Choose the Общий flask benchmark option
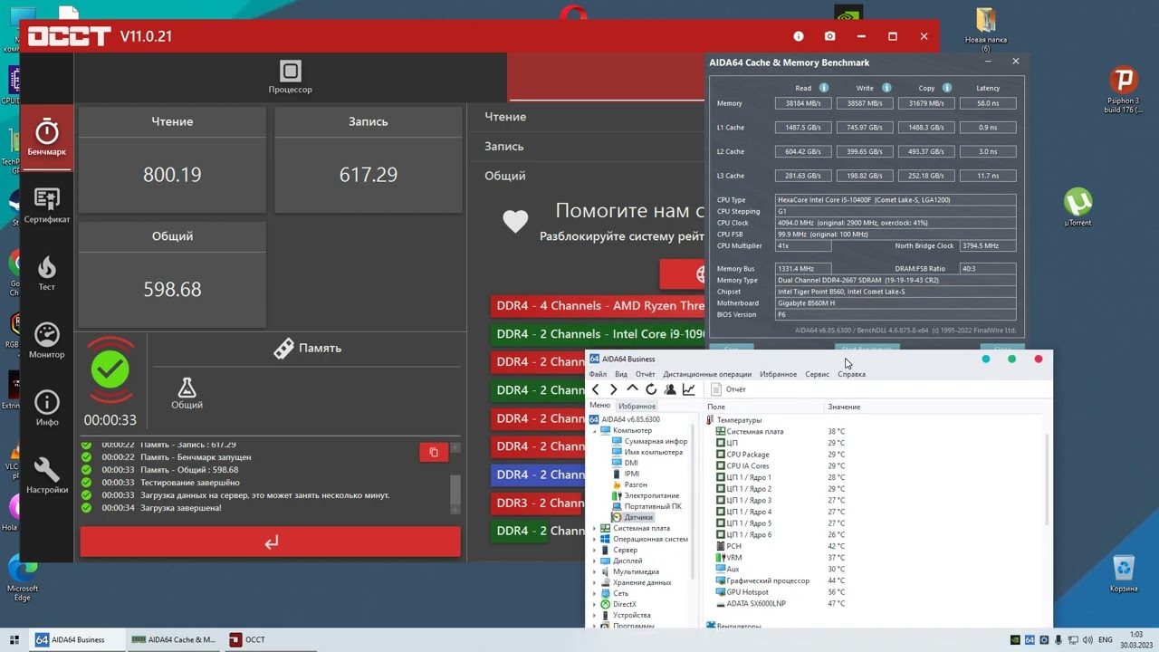The height and width of the screenshot is (652, 1159). 187,393
